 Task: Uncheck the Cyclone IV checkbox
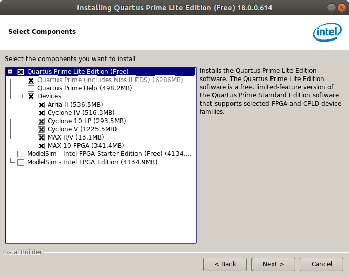click(x=41, y=113)
